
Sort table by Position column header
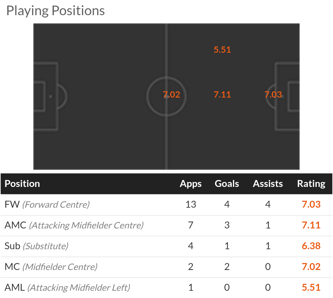coord(22,184)
